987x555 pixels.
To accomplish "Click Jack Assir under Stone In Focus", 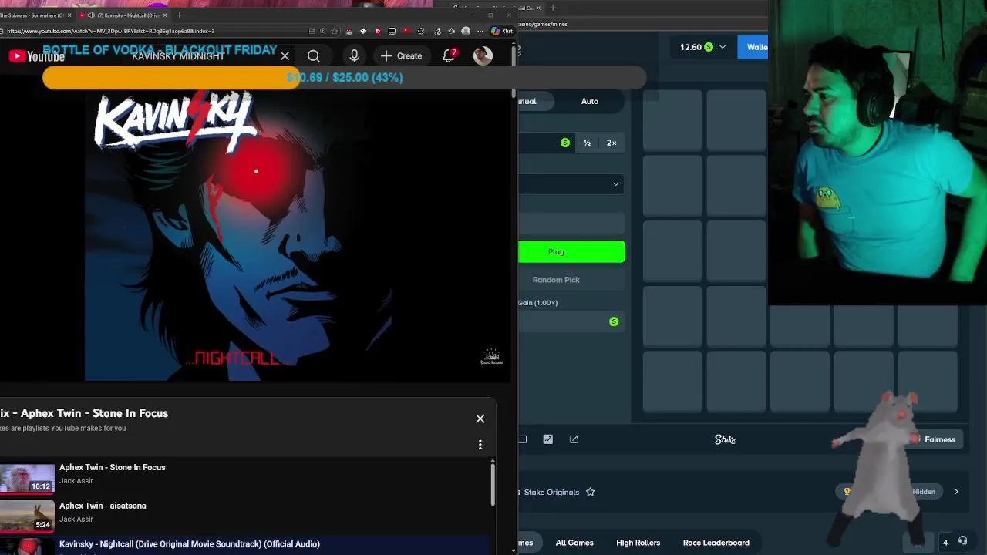I will (x=76, y=481).
